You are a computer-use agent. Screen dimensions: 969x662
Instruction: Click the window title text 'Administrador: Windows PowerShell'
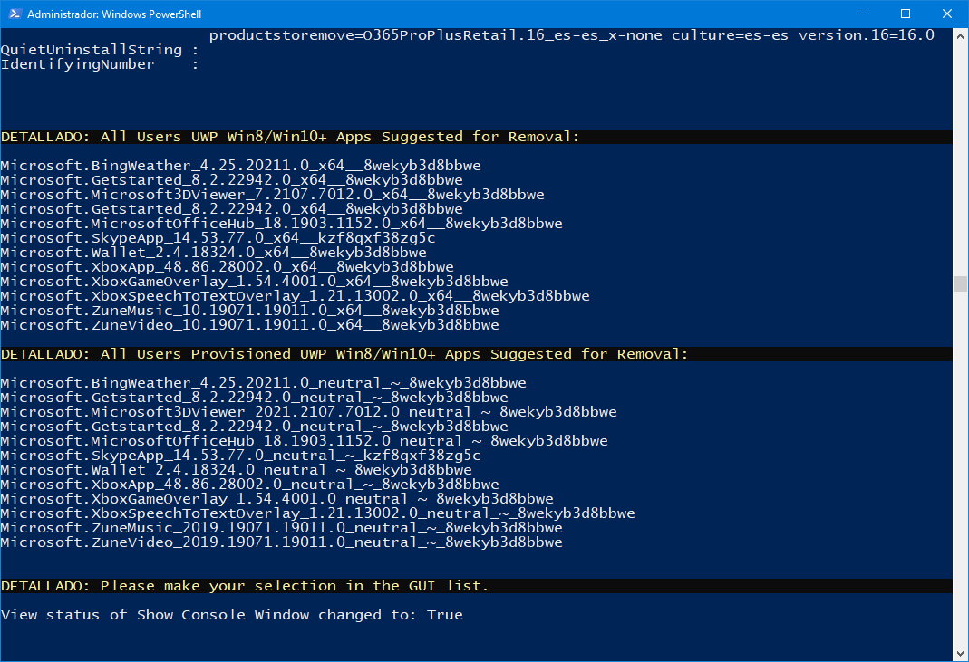114,14
